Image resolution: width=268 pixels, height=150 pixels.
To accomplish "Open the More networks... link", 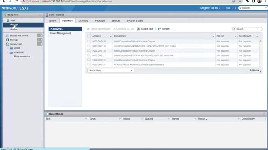I will coord(23,57).
